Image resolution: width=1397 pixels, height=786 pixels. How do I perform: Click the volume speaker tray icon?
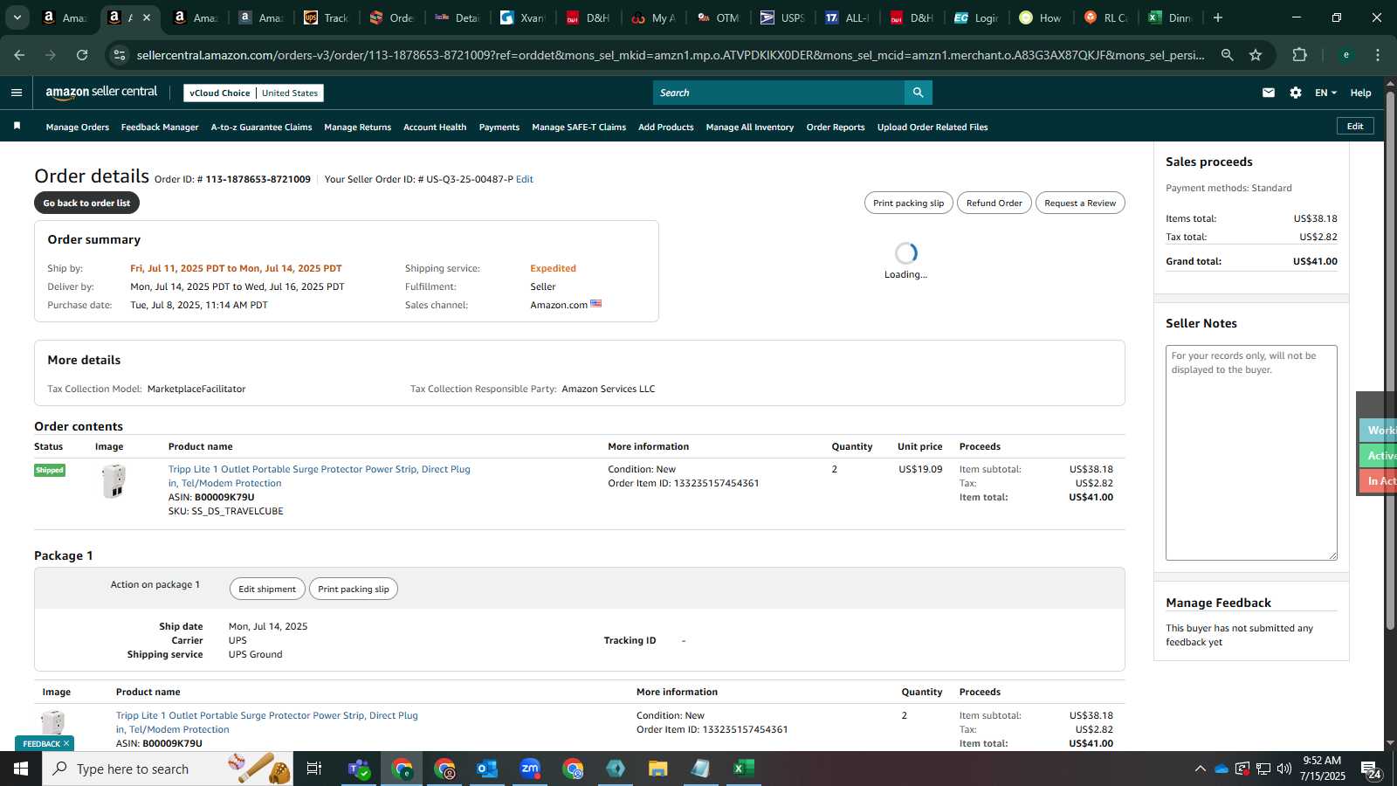pos(1284,769)
